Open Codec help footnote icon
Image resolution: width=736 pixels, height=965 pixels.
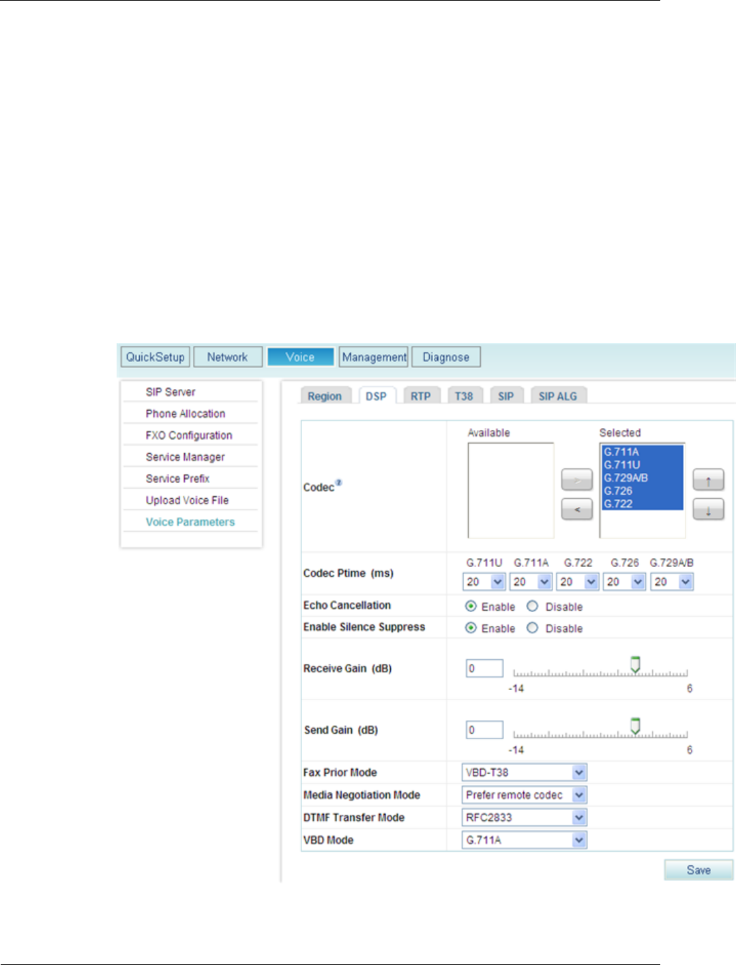point(339,482)
